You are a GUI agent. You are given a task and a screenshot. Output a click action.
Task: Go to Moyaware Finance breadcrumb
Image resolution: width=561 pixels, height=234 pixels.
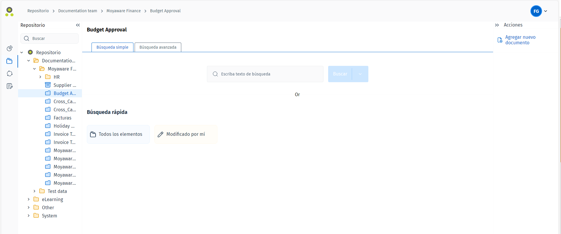124,11
